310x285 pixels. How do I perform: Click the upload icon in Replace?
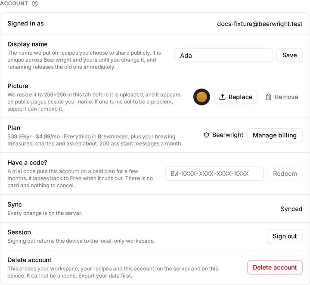click(x=222, y=97)
